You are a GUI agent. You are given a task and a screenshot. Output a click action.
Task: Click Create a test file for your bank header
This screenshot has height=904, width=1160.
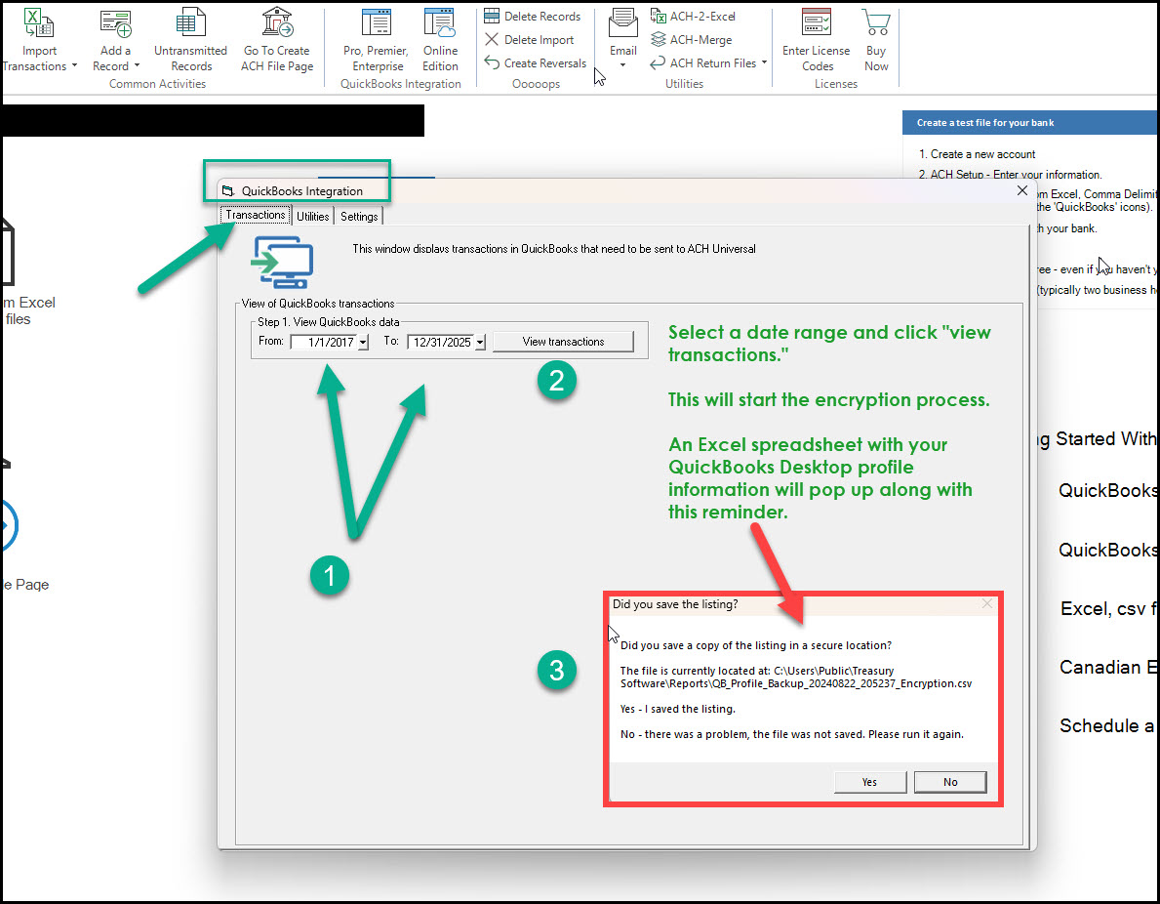[1030, 123]
